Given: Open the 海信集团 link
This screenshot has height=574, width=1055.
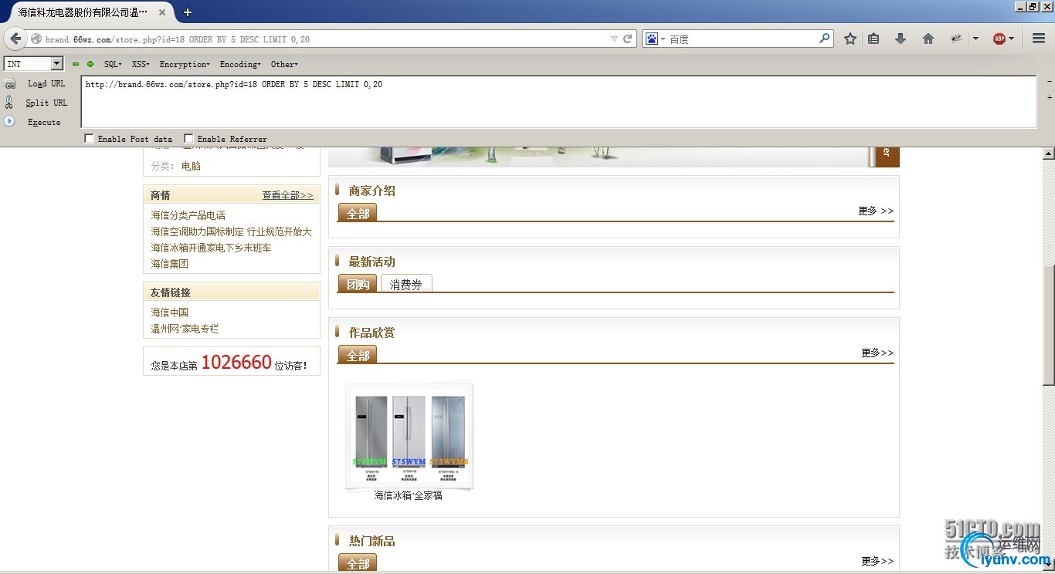Looking at the screenshot, I should tap(170, 264).
